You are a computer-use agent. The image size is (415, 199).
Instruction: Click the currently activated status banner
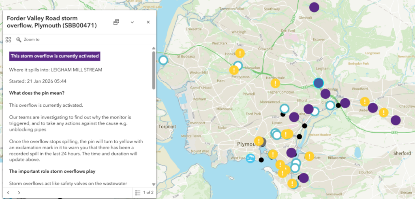[54, 56]
